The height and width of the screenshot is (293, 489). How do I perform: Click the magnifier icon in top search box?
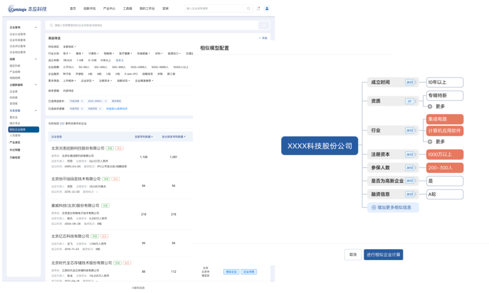pos(249,9)
